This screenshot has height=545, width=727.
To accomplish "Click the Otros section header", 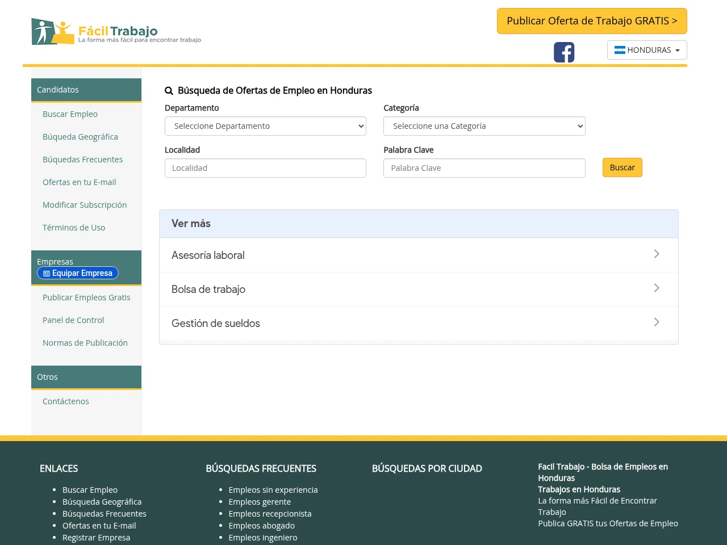I will 86,377.
